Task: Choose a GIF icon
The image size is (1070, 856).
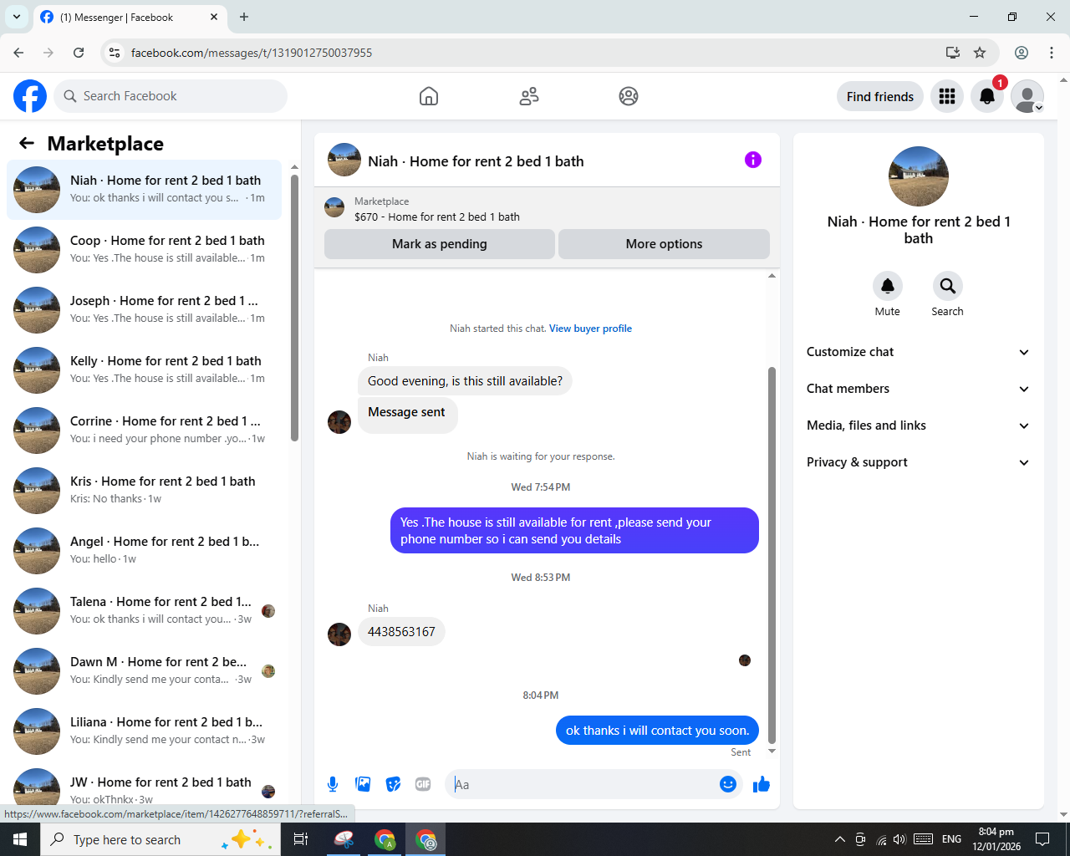Action: tap(423, 784)
